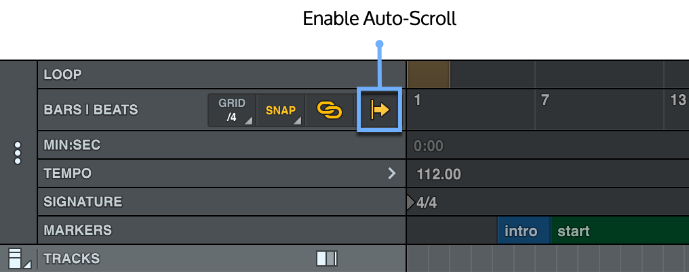Click the brown loop region block
Image resolution: width=689 pixels, height=272 pixels.
coord(429,74)
